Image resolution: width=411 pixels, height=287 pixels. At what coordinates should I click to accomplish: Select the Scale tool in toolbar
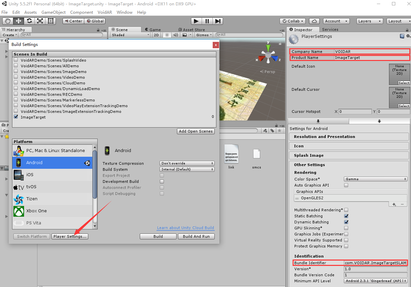40,21
